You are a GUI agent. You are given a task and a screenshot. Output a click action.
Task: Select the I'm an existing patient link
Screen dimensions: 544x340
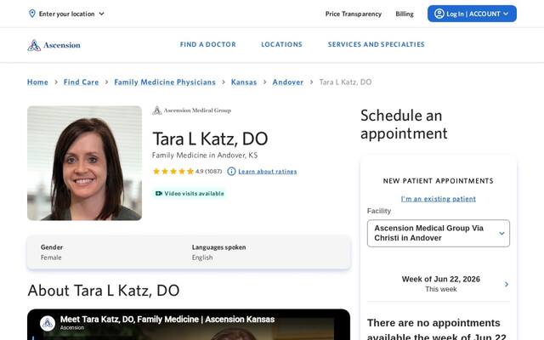coord(439,199)
